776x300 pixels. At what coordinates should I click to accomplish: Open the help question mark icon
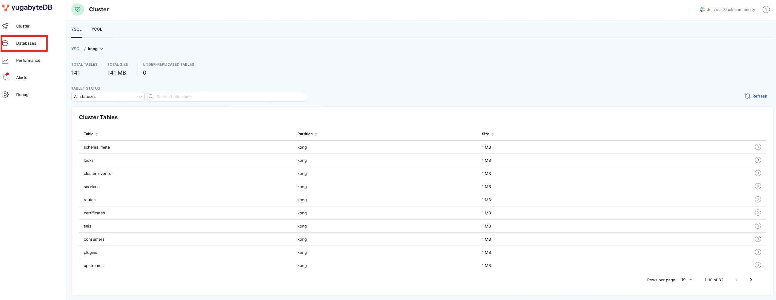[x=766, y=10]
